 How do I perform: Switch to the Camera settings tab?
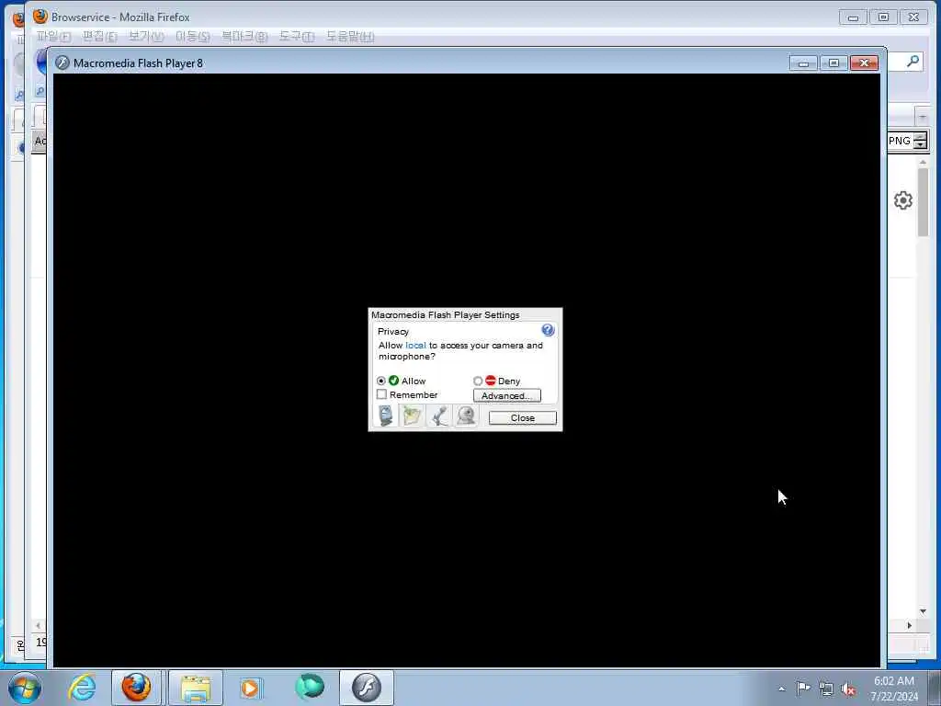pos(466,416)
